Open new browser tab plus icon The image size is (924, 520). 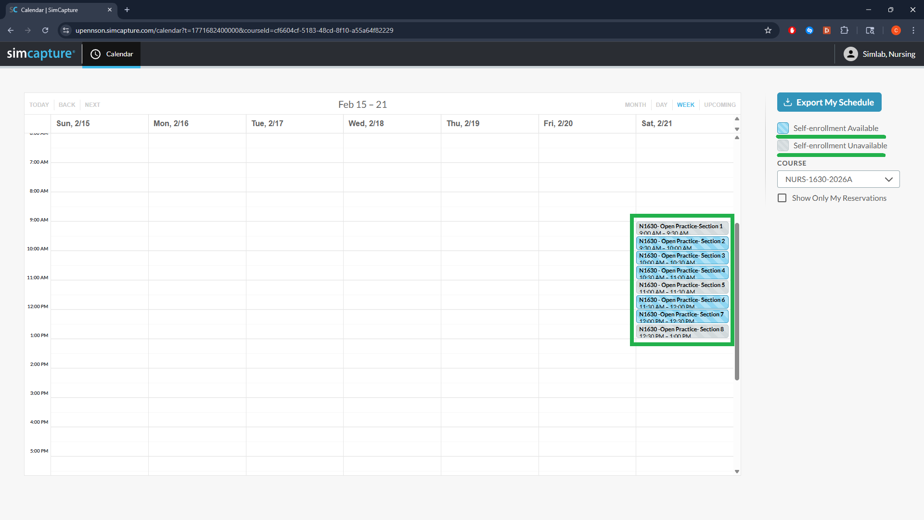127,10
